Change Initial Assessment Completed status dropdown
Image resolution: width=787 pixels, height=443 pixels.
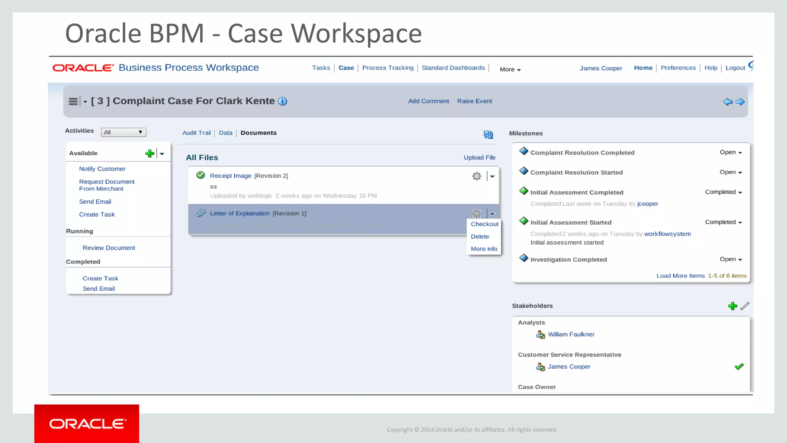[x=723, y=192]
